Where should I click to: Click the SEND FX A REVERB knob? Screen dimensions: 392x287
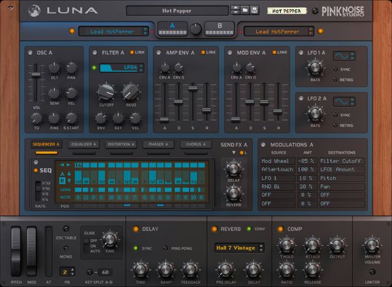pyautogui.click(x=233, y=194)
